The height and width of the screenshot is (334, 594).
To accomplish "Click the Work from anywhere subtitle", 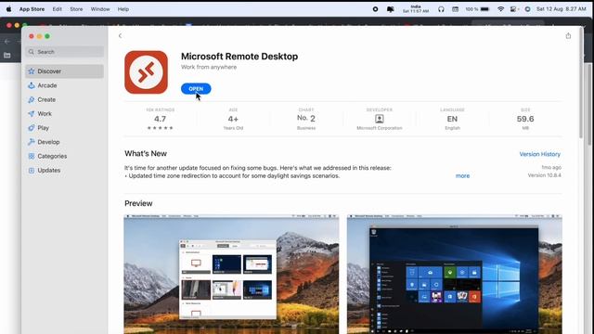I will 209,67.
